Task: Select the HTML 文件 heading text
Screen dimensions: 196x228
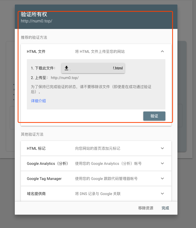Action: [36, 52]
